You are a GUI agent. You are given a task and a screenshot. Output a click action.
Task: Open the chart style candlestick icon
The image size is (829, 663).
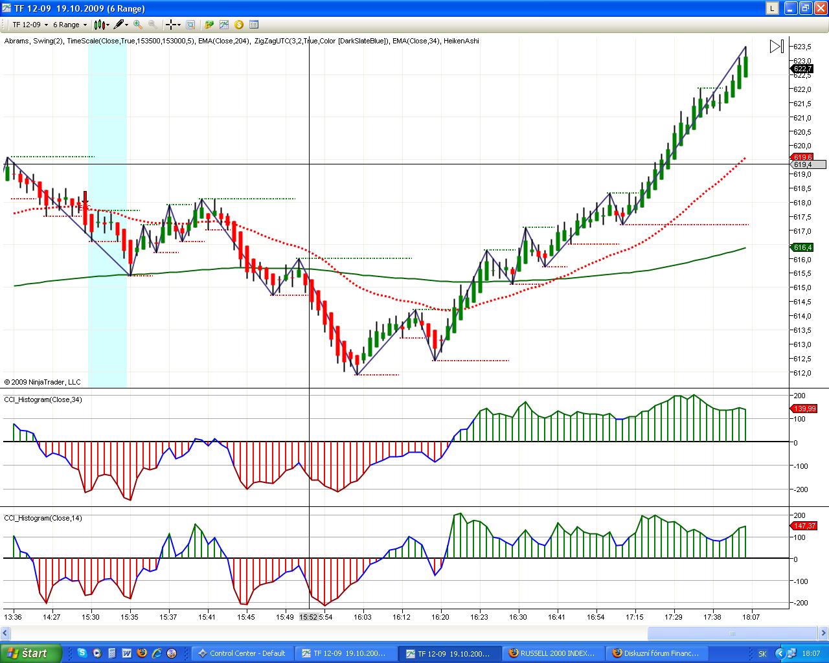click(99, 25)
